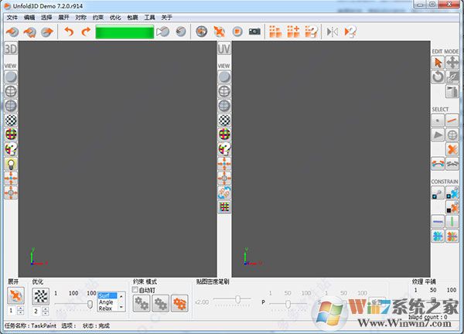
Task: Select the rotate tool in Edit Mode
Action: (438, 77)
